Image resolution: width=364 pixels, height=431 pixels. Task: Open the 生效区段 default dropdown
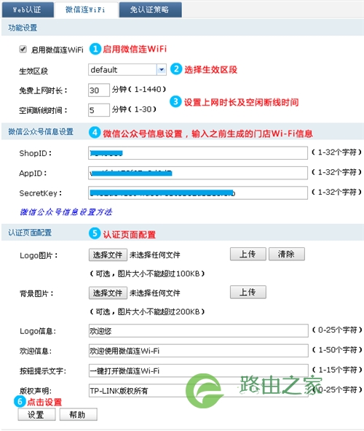tap(127, 70)
